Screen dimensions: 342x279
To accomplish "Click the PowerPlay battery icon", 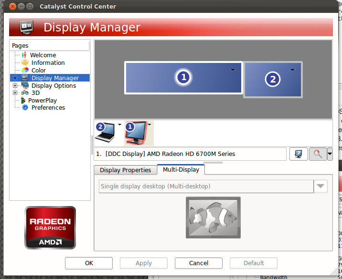I will click(23, 101).
